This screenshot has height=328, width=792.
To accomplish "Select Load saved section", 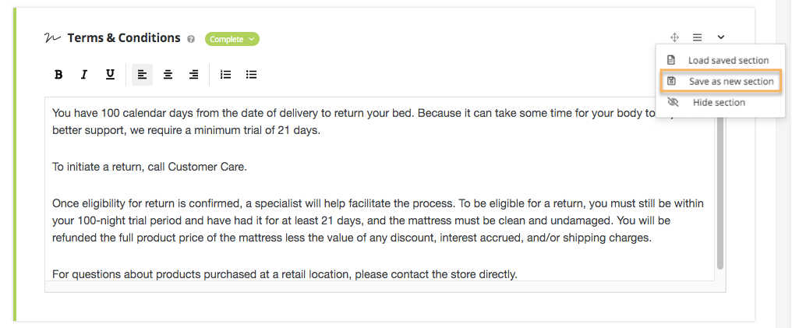I will [x=720, y=60].
